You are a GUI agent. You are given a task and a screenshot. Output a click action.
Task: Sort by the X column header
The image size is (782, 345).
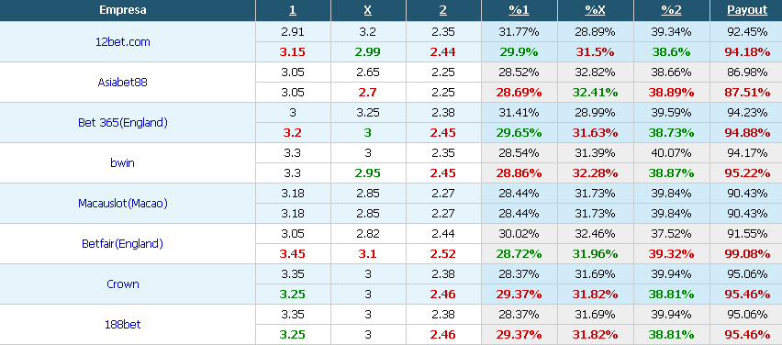click(368, 10)
